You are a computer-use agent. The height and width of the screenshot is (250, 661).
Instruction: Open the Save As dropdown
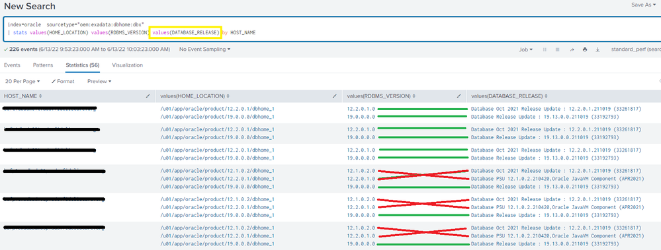(x=643, y=5)
